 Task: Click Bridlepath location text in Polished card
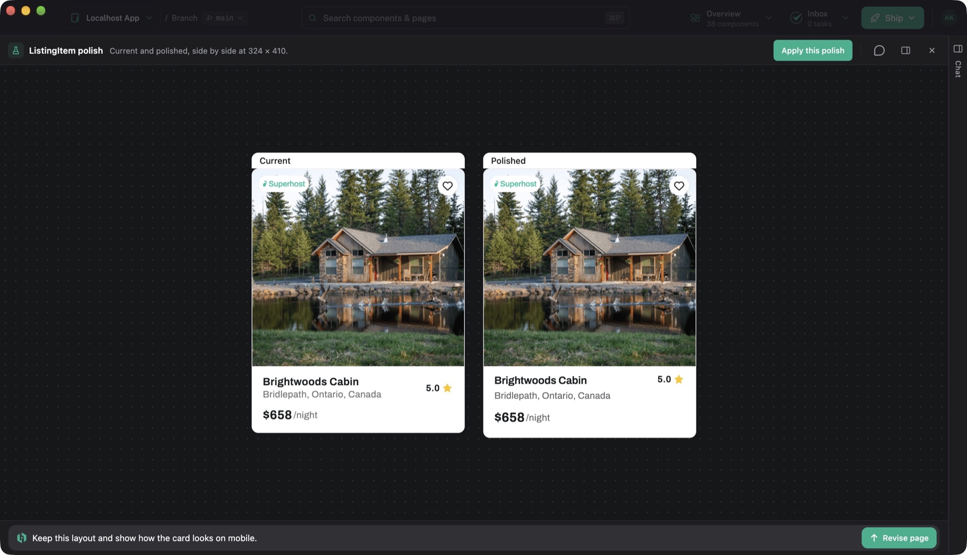(x=552, y=396)
